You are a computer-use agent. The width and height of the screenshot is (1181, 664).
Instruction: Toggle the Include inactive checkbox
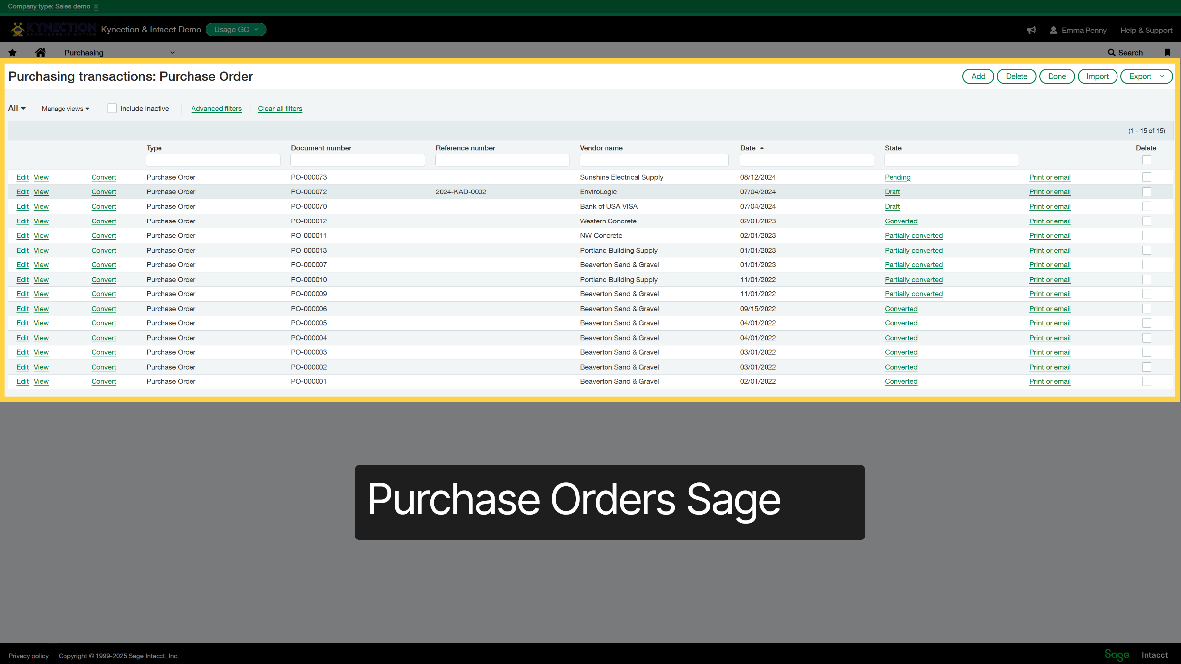coord(112,108)
